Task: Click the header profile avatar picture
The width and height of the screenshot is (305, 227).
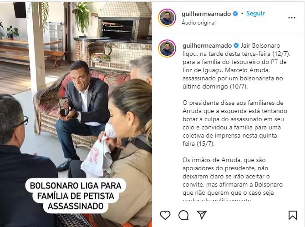Action: pyautogui.click(x=167, y=18)
